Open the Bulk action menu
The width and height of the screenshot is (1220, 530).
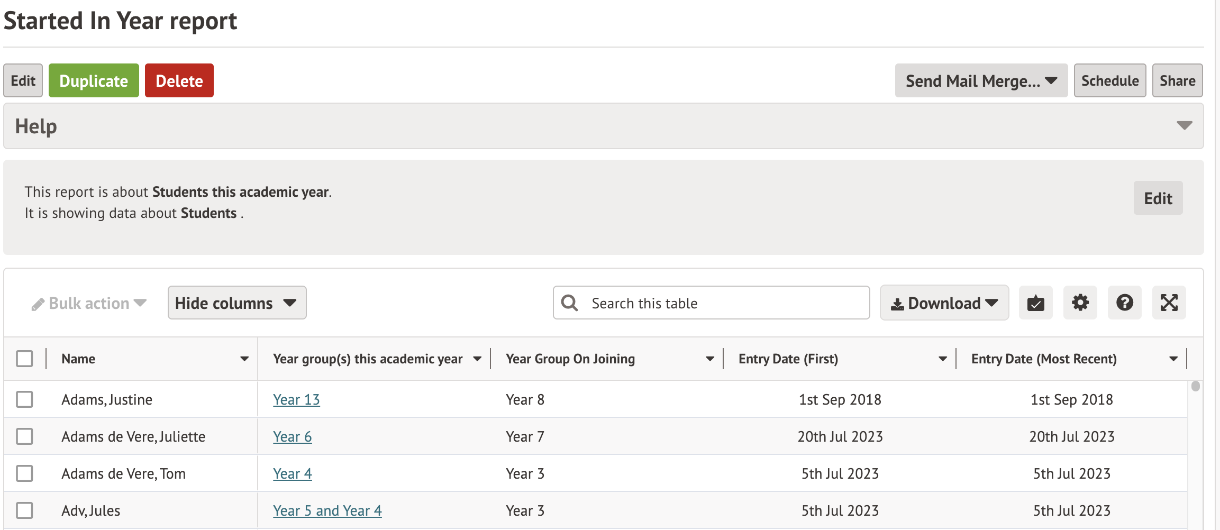click(89, 303)
